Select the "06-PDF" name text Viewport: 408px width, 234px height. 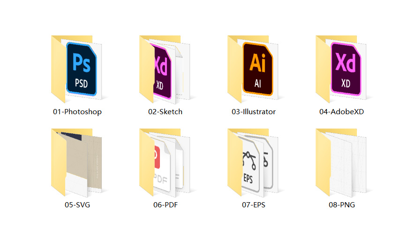166,205
